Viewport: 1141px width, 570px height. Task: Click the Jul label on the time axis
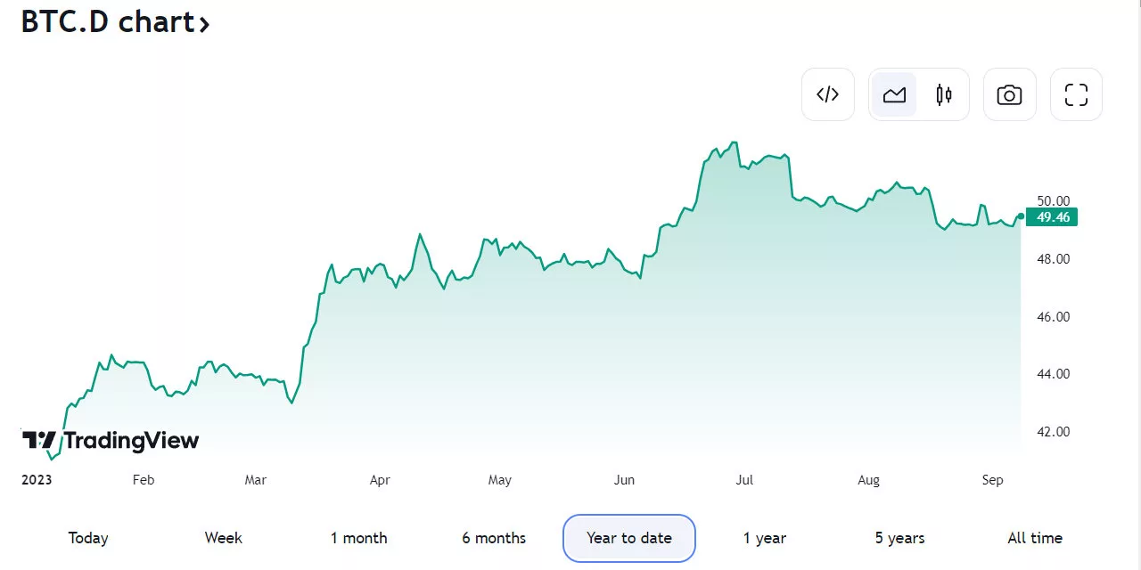pos(744,480)
